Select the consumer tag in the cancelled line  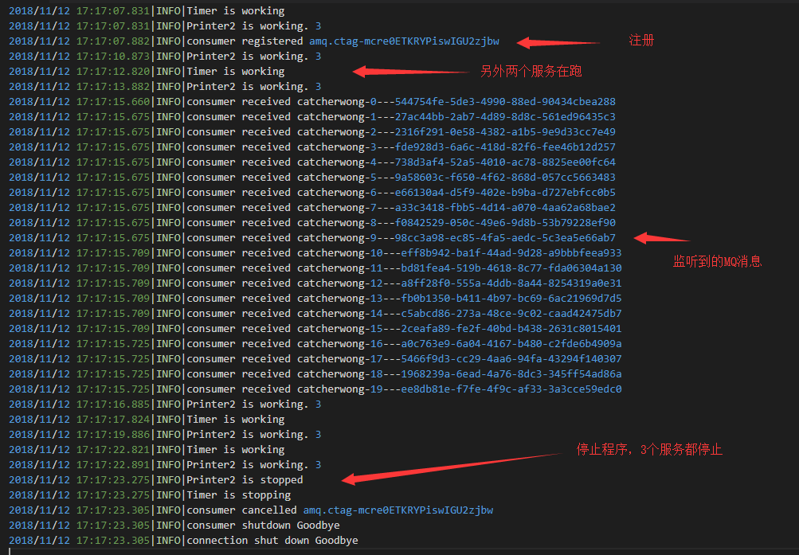click(398, 510)
